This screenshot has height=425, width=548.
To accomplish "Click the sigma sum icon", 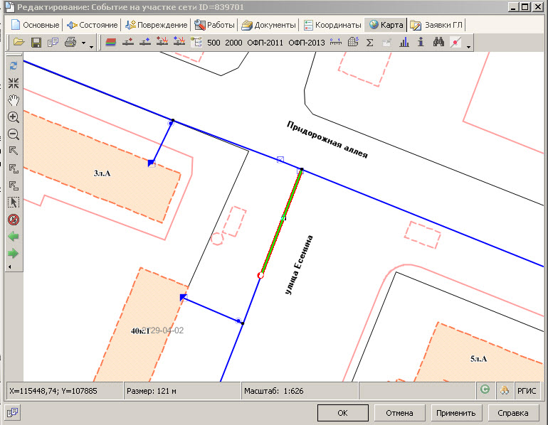I will point(369,43).
